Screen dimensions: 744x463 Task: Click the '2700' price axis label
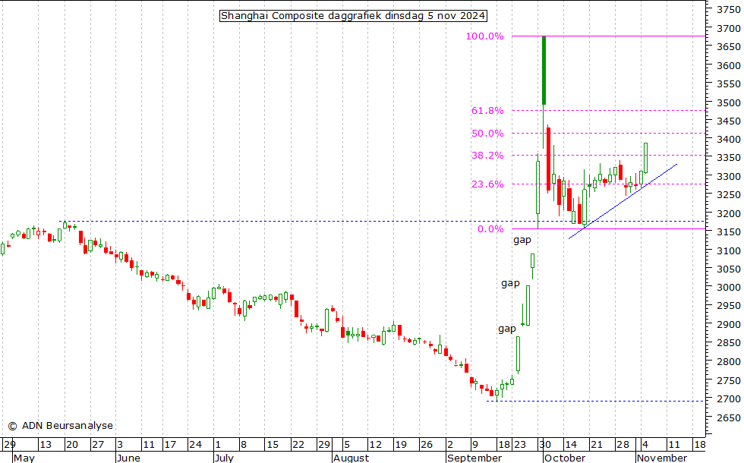(x=728, y=399)
